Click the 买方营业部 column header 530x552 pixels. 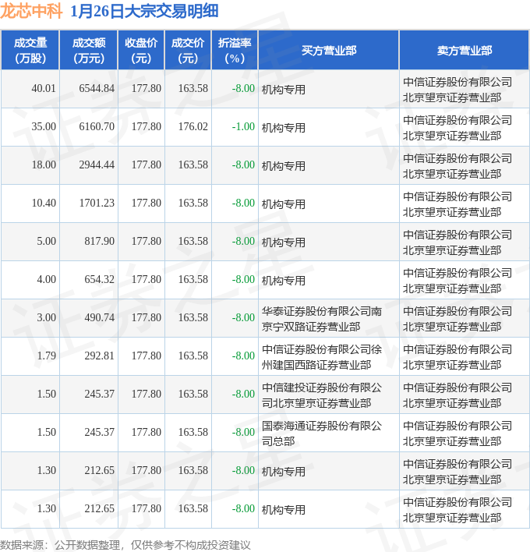328,50
